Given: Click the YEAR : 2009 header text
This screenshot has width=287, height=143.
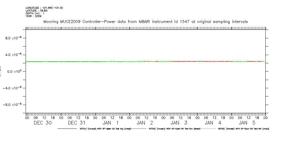Looking at the screenshot, I should [x=33, y=16].
